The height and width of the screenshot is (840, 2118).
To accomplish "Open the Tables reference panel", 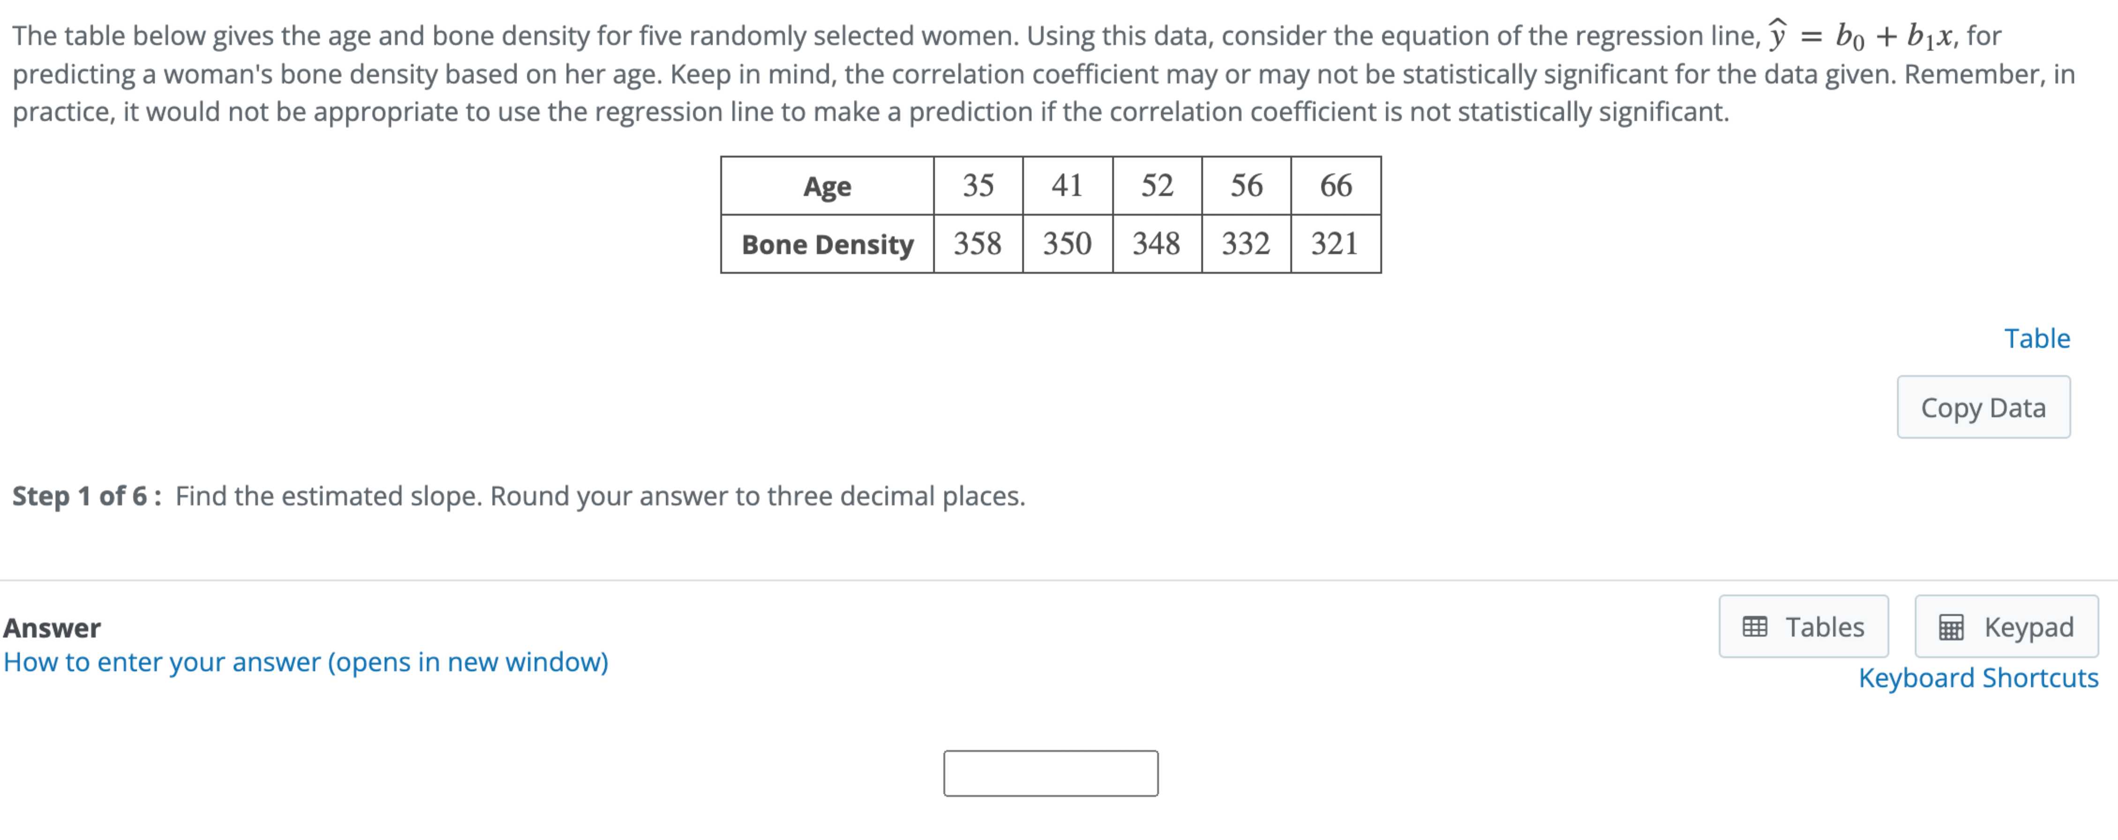I will pyautogui.click(x=1804, y=626).
